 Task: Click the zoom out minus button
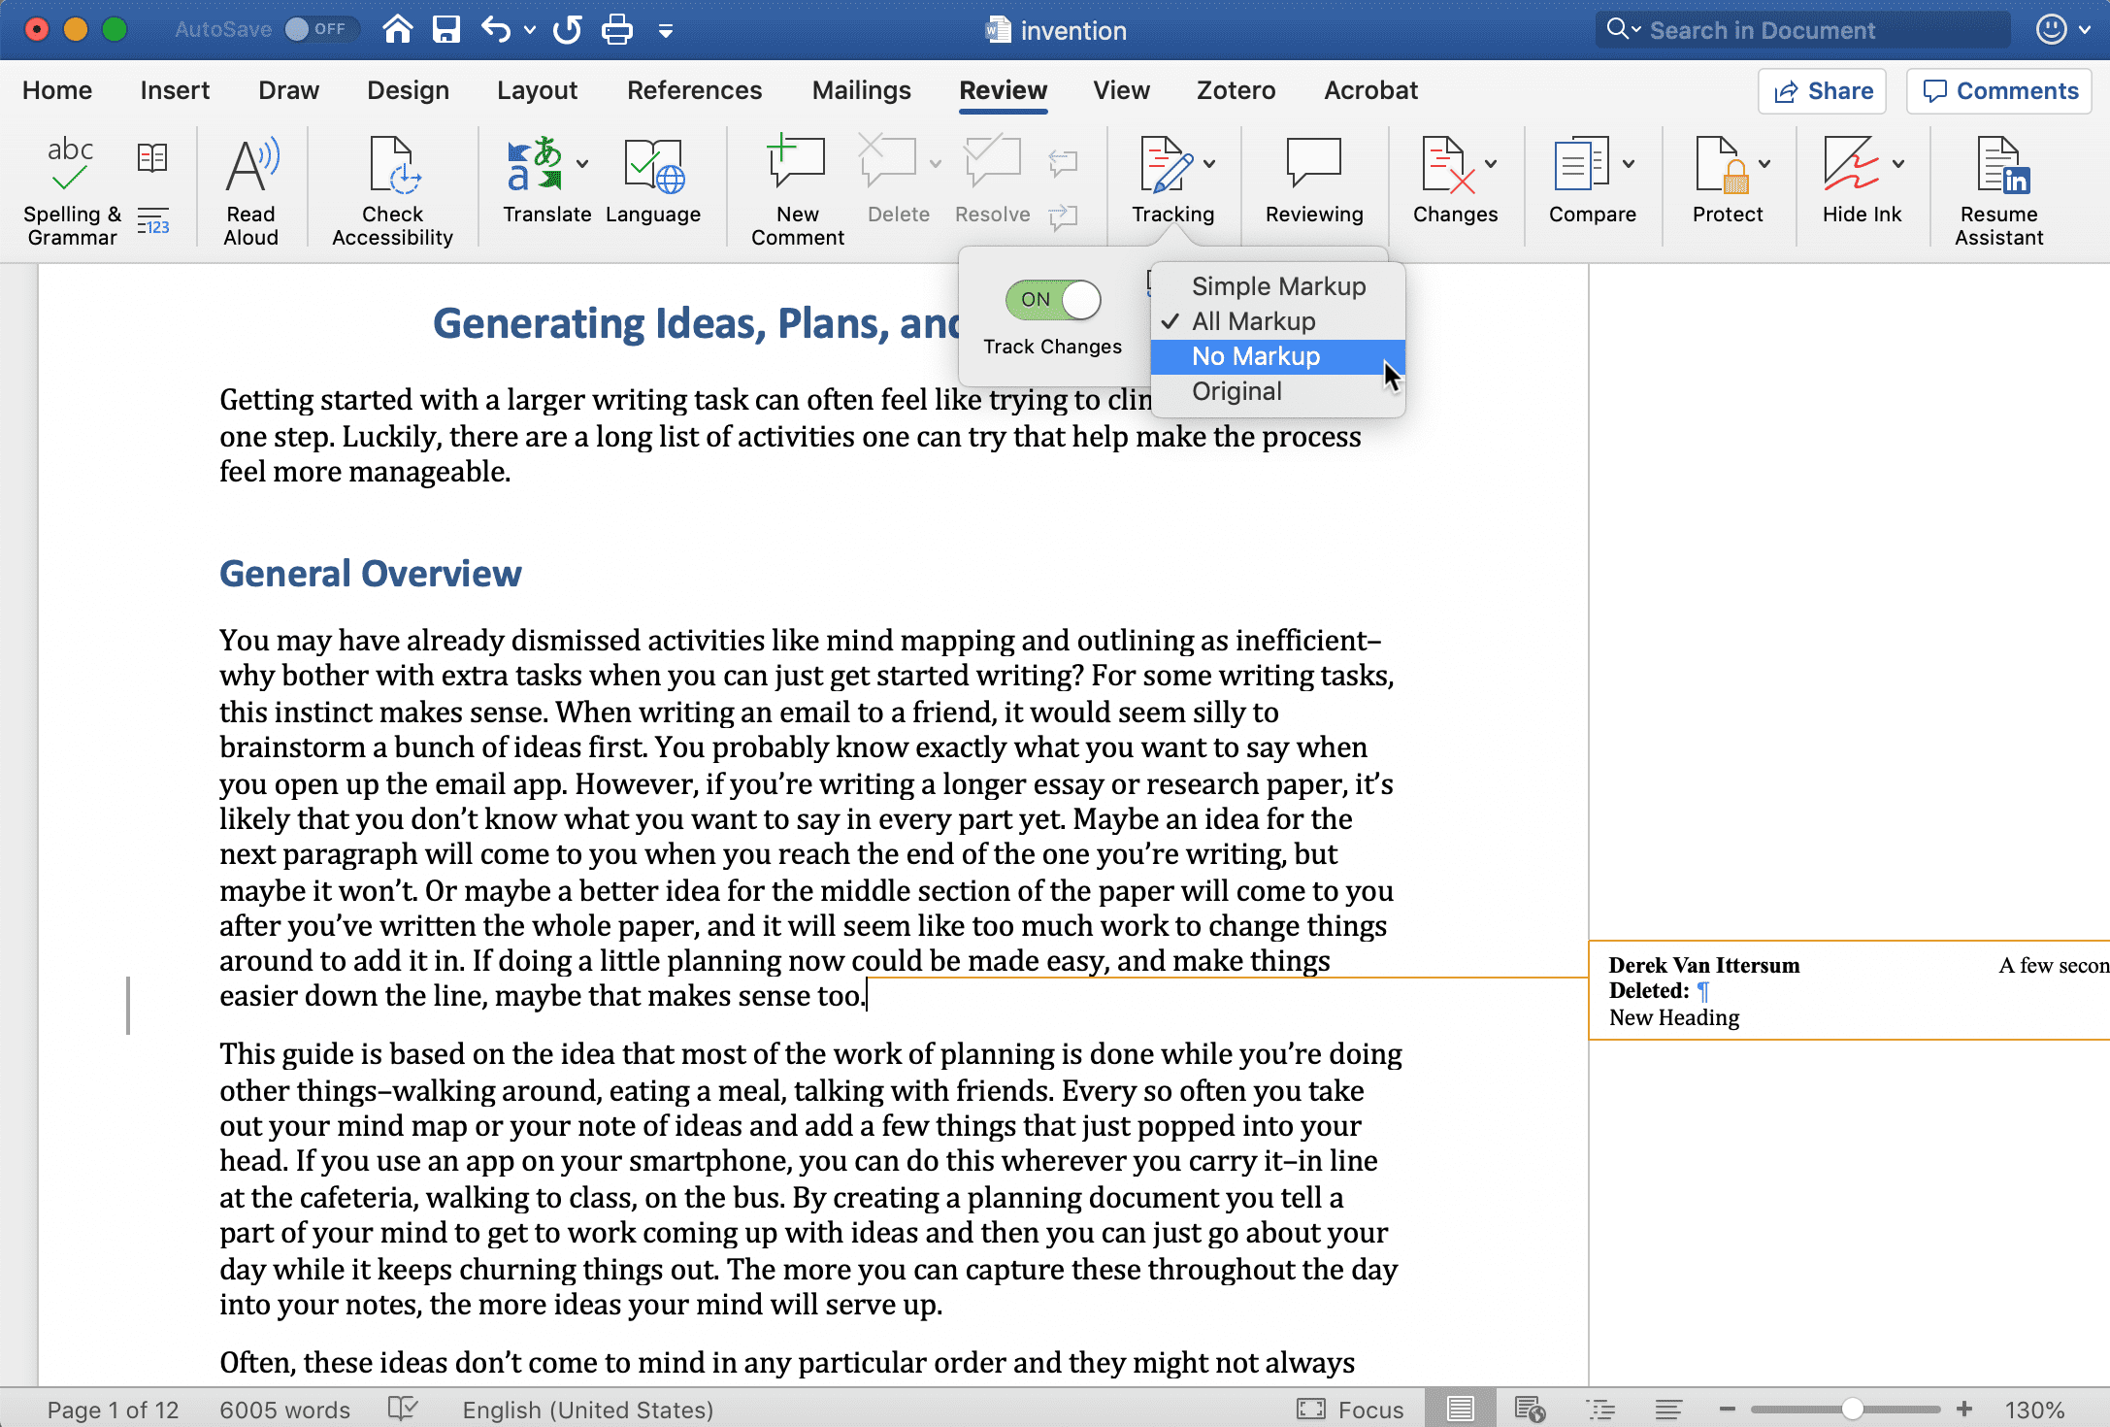(1727, 1409)
